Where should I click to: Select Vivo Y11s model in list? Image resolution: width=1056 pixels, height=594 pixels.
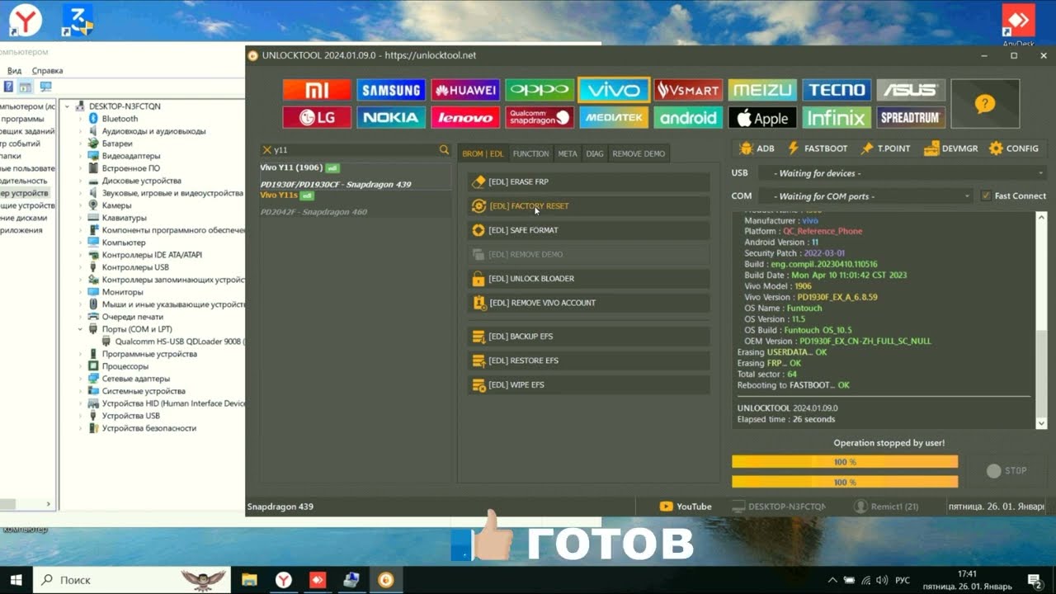coord(279,196)
